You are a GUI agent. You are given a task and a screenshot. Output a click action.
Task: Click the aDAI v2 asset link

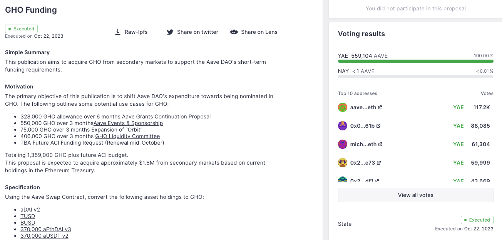[30, 210]
